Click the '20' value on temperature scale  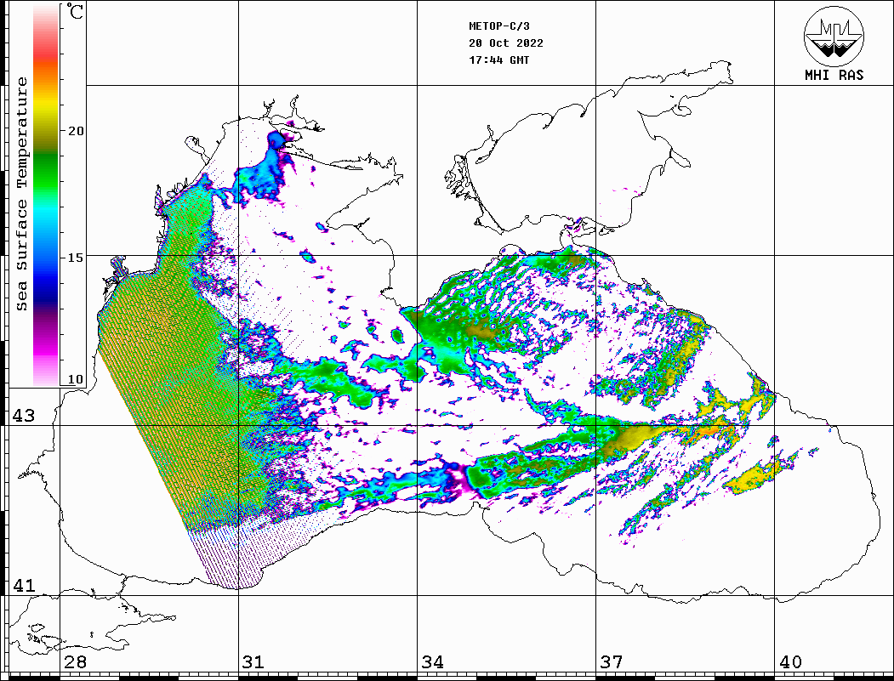76,131
